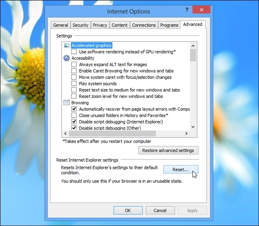Screen dimensions: 259x226
Task: Close the Internet Options dialog
Action: tap(201, 10)
